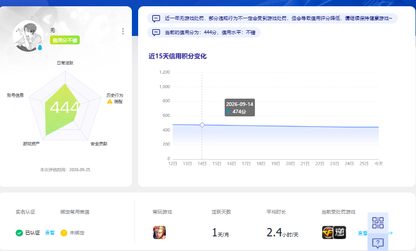This screenshot has width=416, height=251.
Task: Select the 日常活跃 radar label
Action: 65,63
